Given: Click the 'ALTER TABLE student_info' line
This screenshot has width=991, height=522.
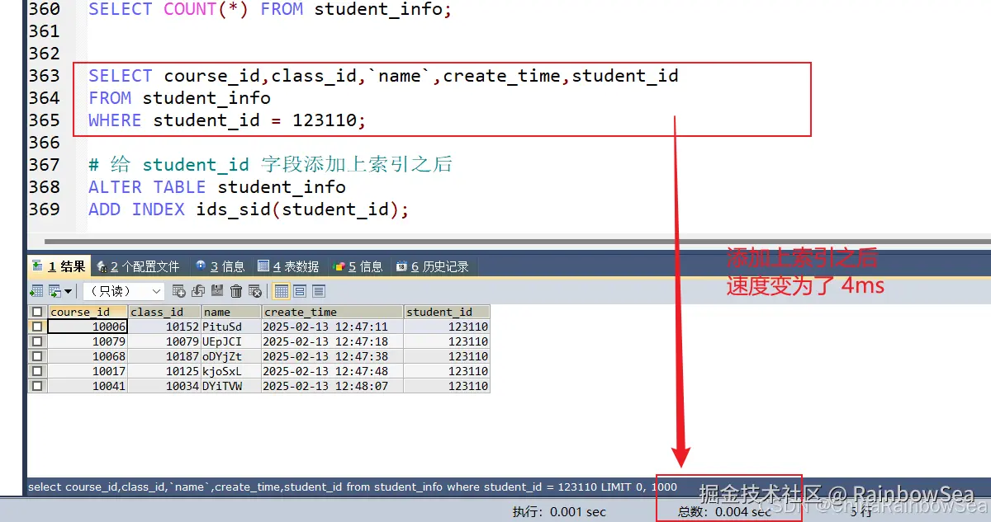Looking at the screenshot, I should (x=217, y=187).
